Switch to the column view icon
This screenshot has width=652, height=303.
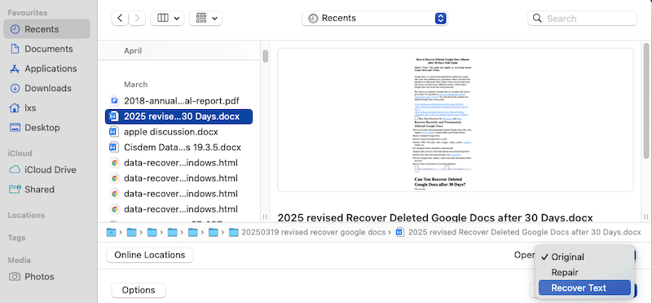162,18
